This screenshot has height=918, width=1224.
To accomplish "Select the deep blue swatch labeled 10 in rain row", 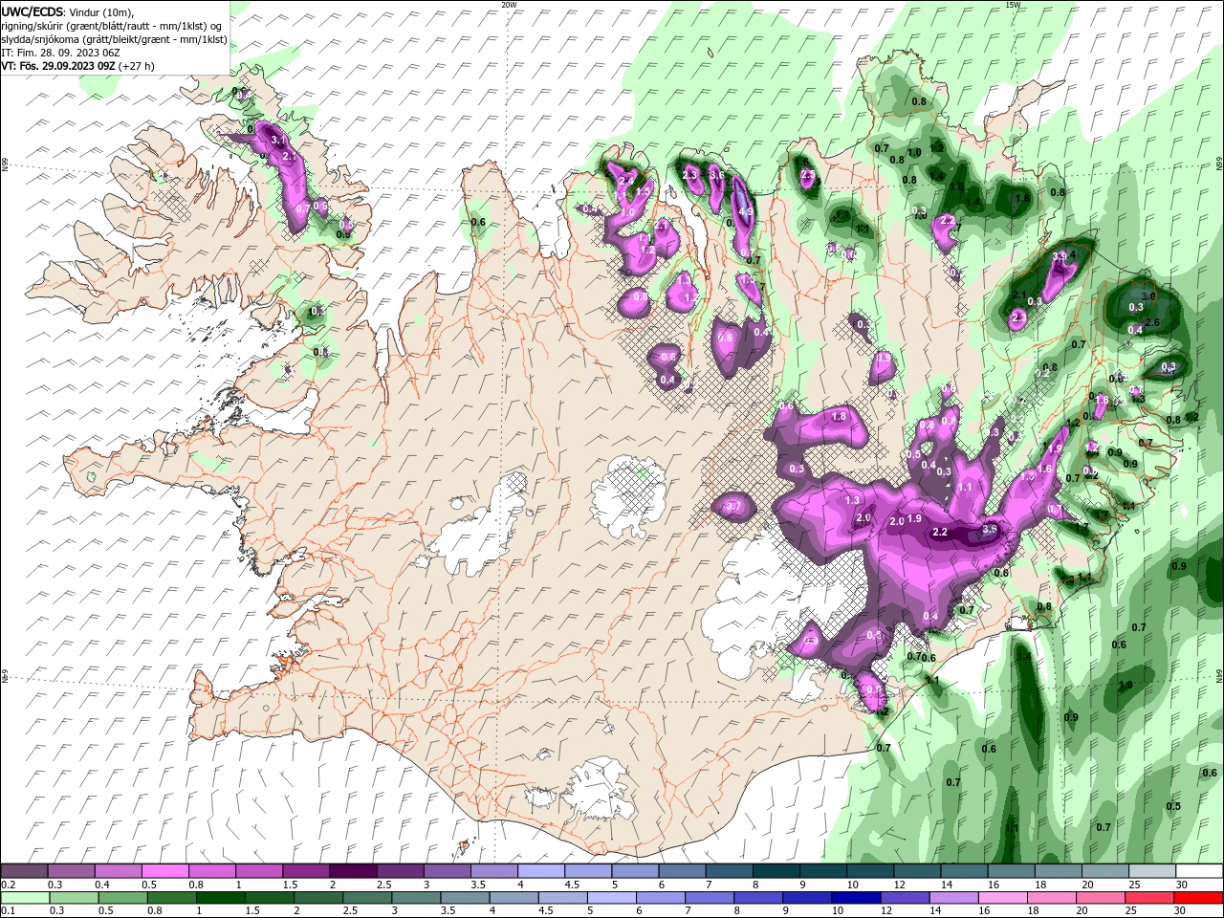I will pos(856,898).
